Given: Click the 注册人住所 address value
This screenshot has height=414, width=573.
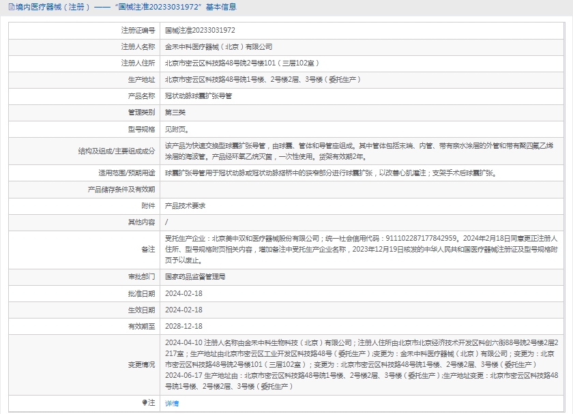Looking at the screenshot, I should 242,63.
